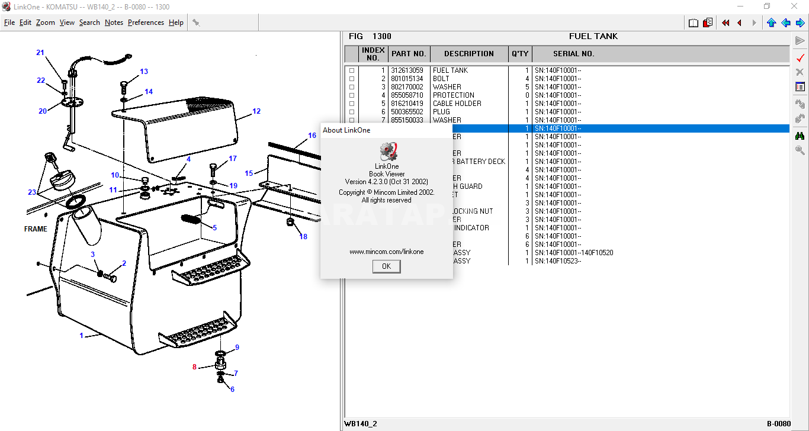Click the gray X clear icon
809x431 pixels.
pyautogui.click(x=800, y=72)
